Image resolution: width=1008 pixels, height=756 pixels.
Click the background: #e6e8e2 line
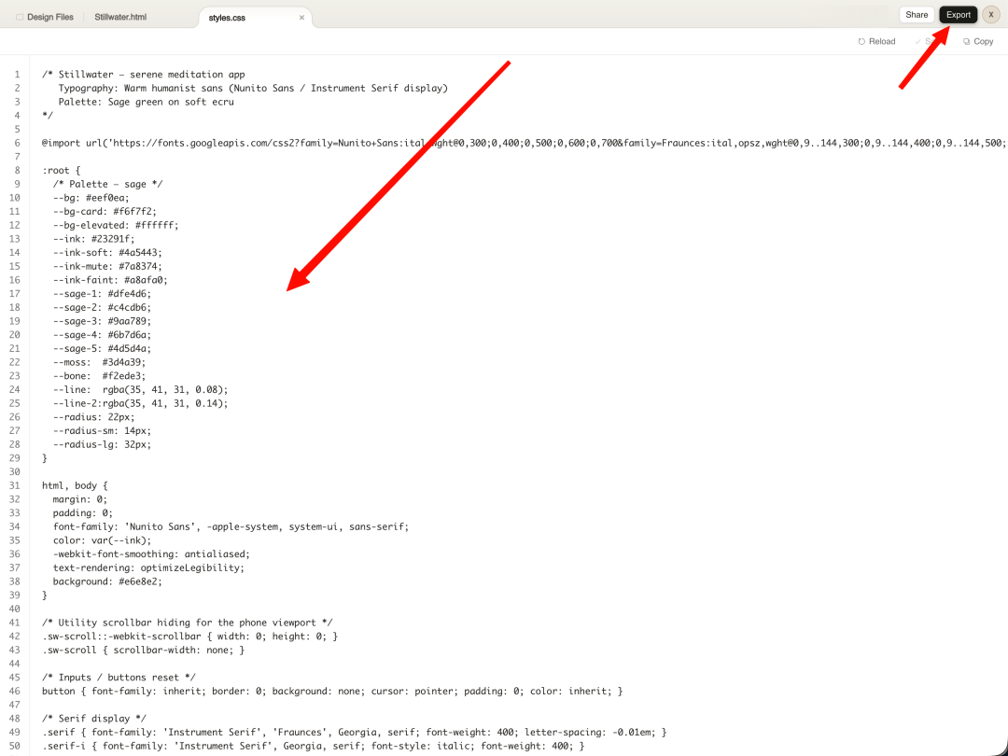tap(108, 581)
